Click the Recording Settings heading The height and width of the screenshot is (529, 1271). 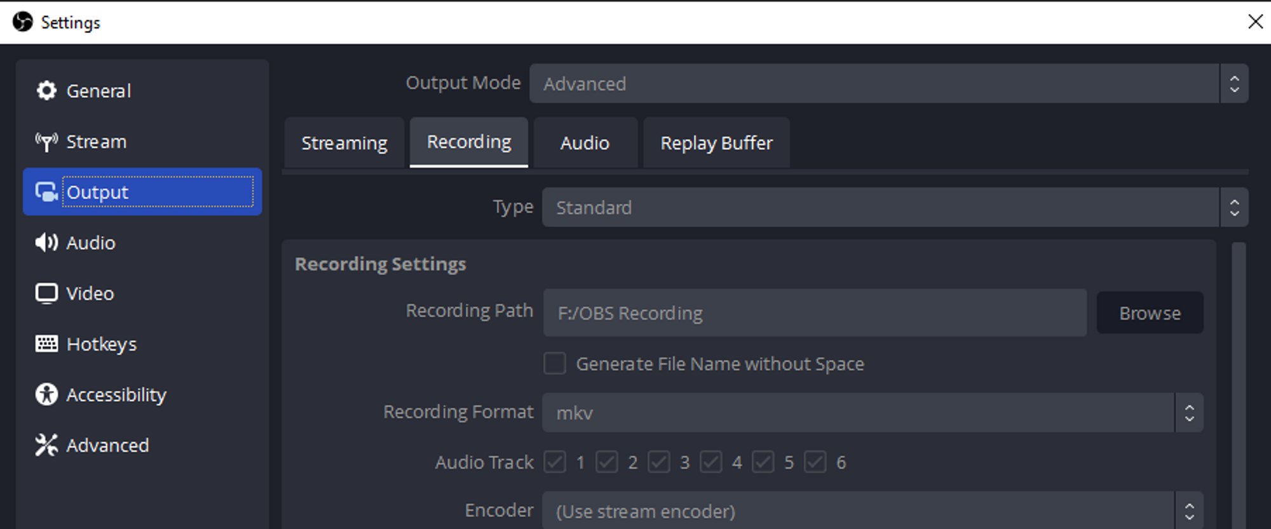pyautogui.click(x=380, y=264)
